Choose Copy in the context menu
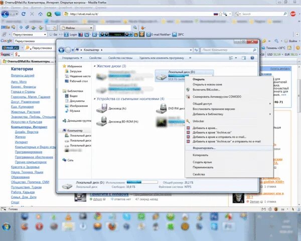 [200, 155]
